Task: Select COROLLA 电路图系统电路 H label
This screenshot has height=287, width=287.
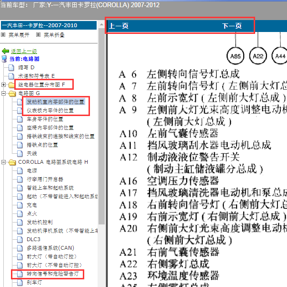Action: [53, 162]
